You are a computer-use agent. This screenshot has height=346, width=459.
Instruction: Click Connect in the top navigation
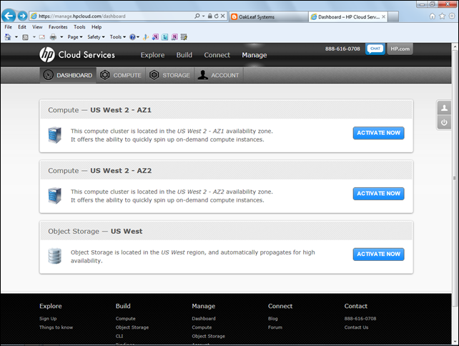point(217,55)
